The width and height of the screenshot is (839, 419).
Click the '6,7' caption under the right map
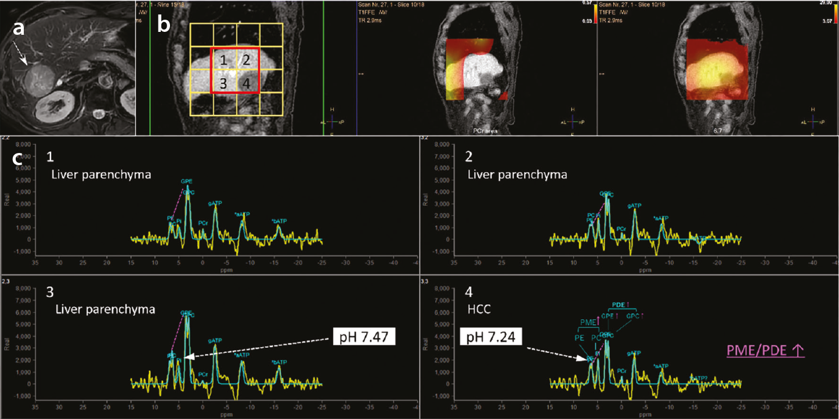(719, 132)
